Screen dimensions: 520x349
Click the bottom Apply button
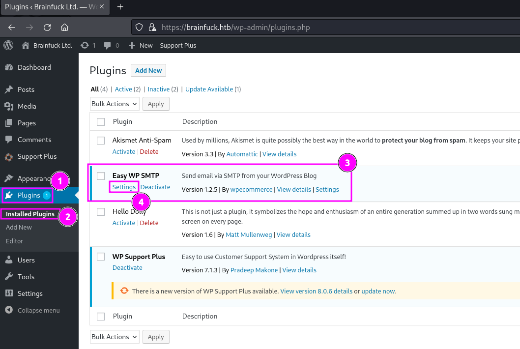[156, 337]
